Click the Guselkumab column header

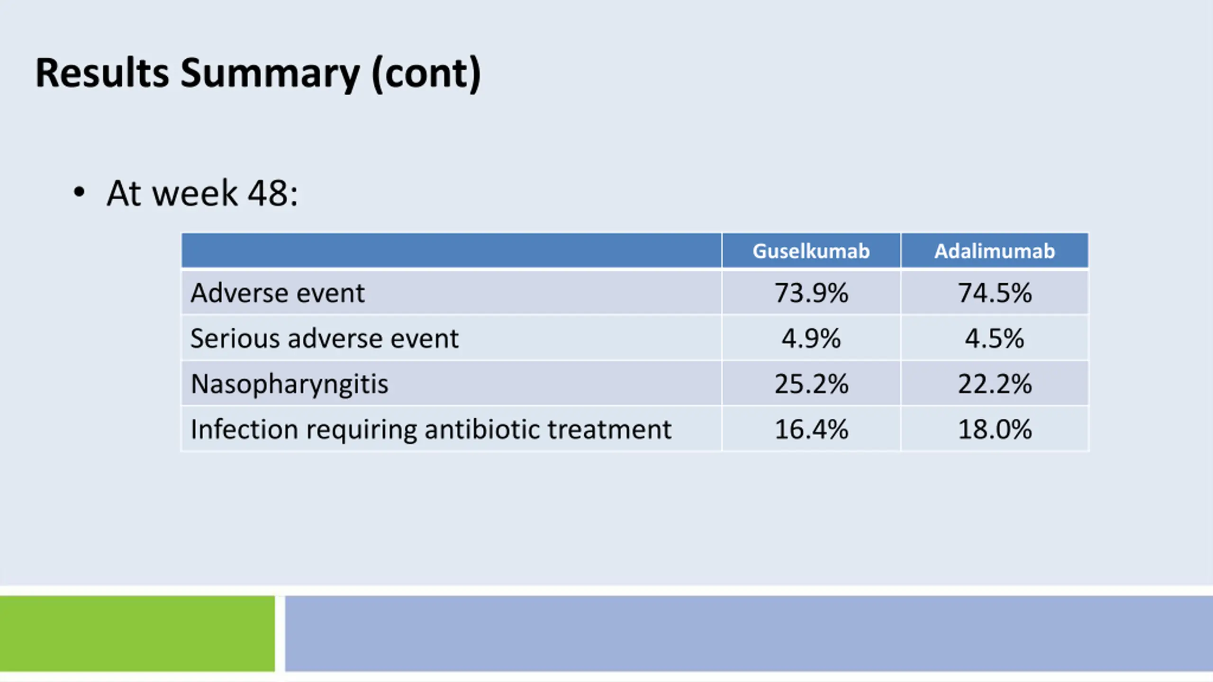click(x=811, y=251)
